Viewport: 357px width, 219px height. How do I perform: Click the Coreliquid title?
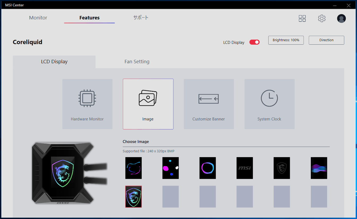pos(28,42)
